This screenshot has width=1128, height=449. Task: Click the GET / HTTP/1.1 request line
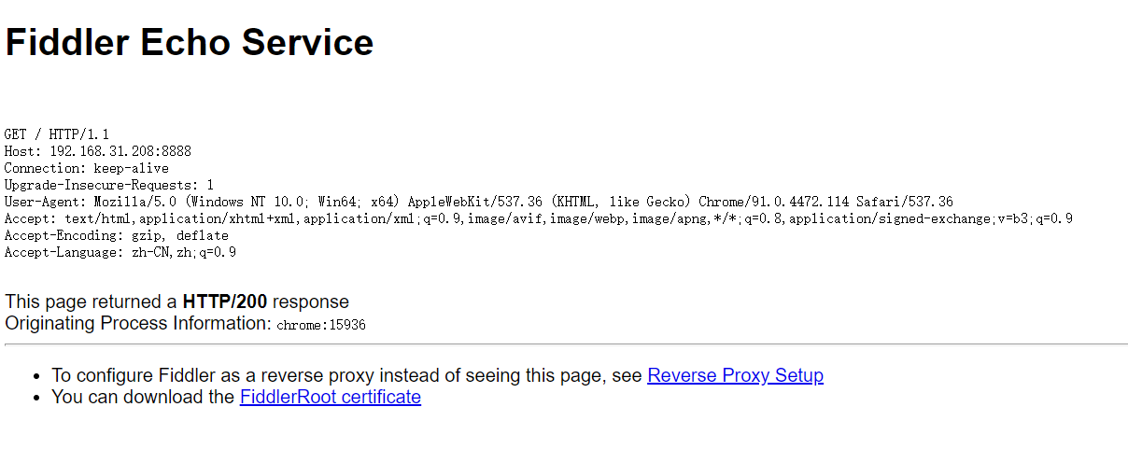pyautogui.click(x=56, y=134)
